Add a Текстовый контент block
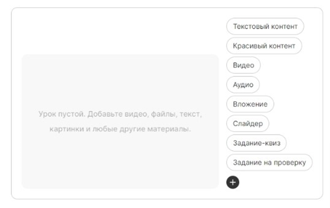330x208 pixels. click(265, 26)
